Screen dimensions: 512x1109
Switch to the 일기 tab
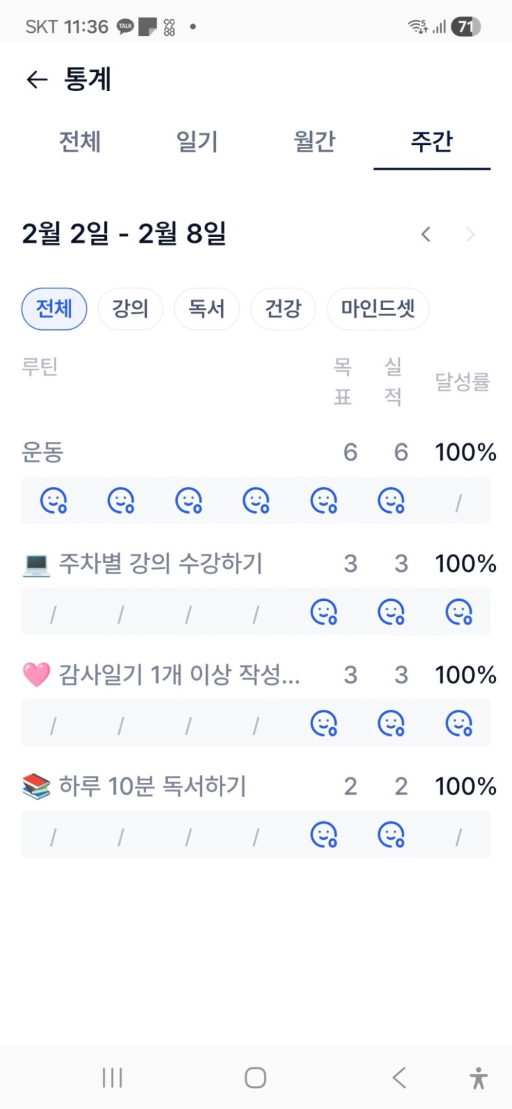pyautogui.click(x=197, y=142)
